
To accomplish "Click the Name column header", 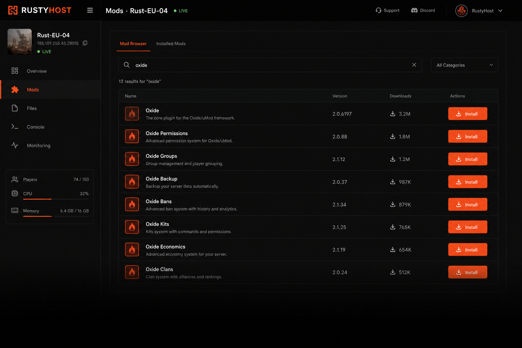I will pos(130,96).
